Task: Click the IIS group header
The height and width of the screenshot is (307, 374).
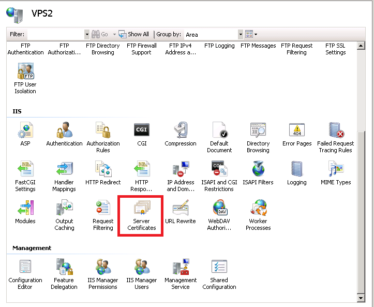Action: [x=17, y=111]
